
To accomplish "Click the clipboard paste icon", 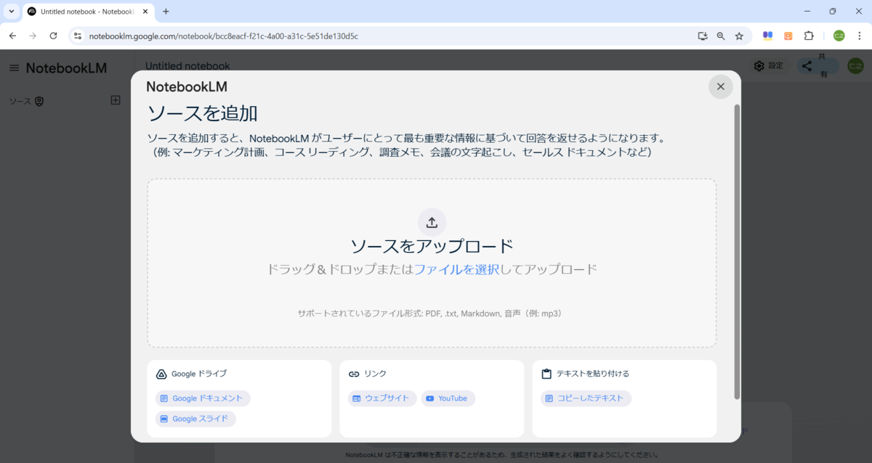I will [x=546, y=374].
